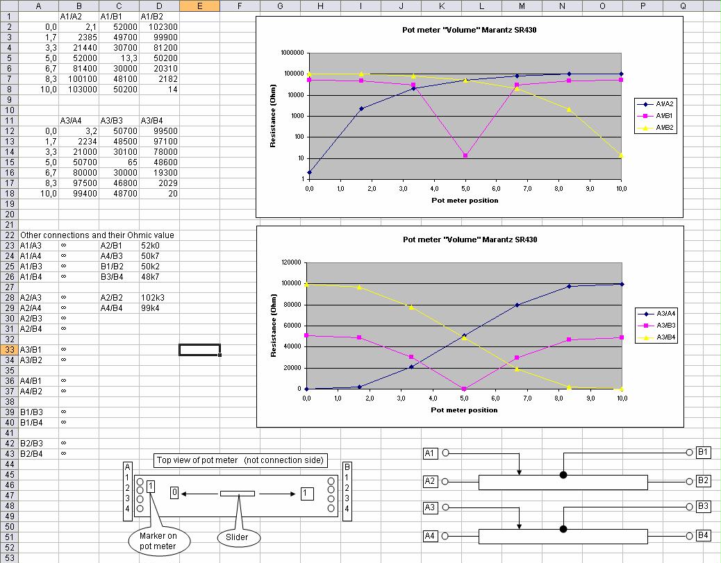Click B1 terminal label in wiring schematic
Screen dimensions: 721x563
(703, 452)
